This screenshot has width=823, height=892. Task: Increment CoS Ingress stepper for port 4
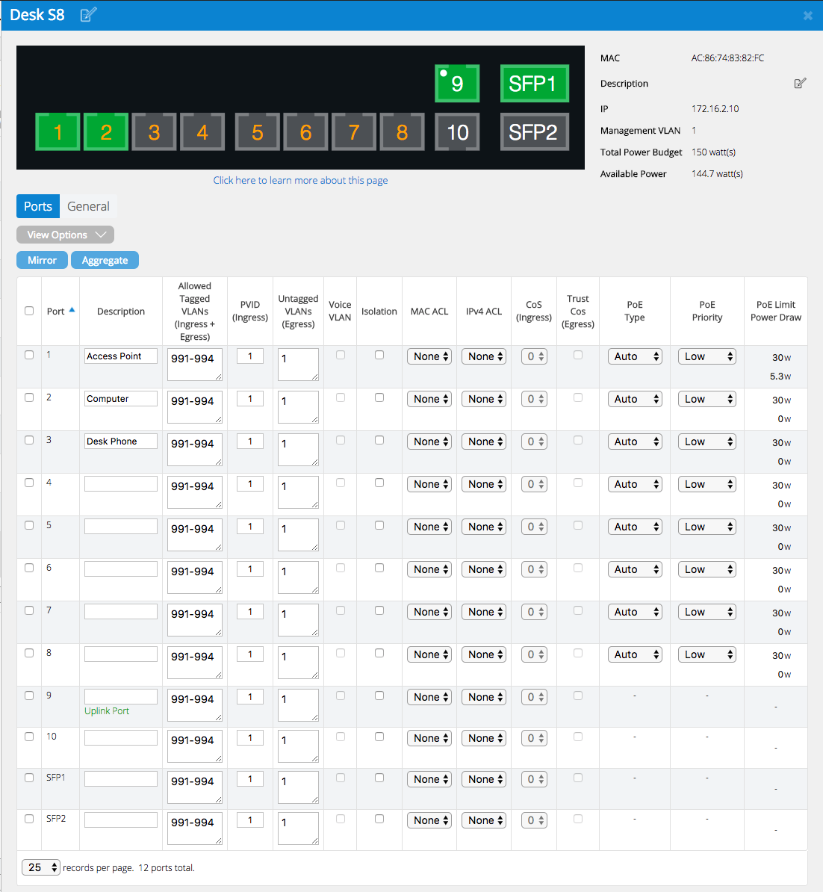[x=540, y=481]
